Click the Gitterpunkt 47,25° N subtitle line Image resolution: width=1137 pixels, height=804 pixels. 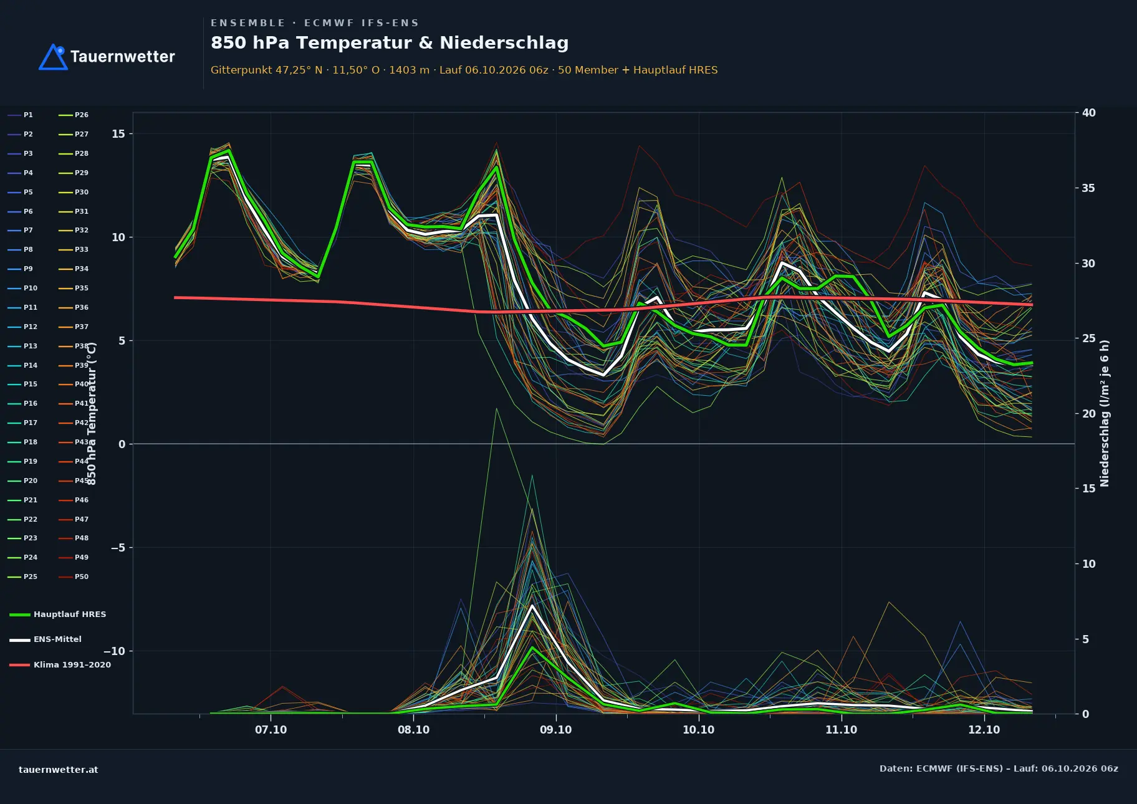coord(464,70)
